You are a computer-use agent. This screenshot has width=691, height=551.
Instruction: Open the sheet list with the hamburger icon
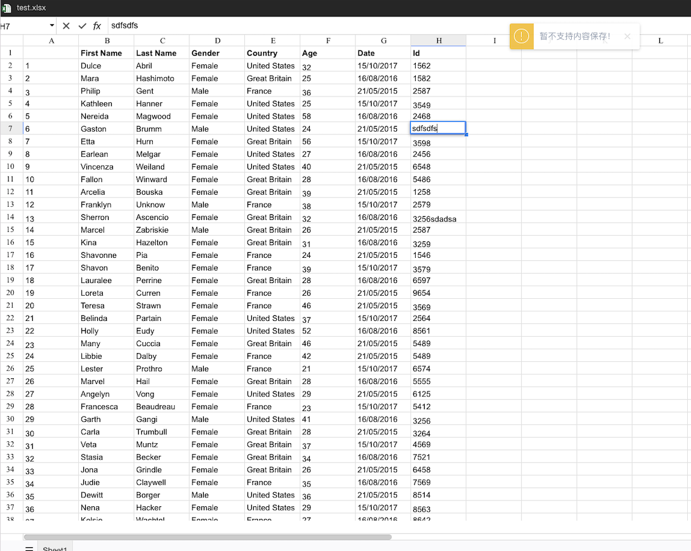(x=29, y=547)
